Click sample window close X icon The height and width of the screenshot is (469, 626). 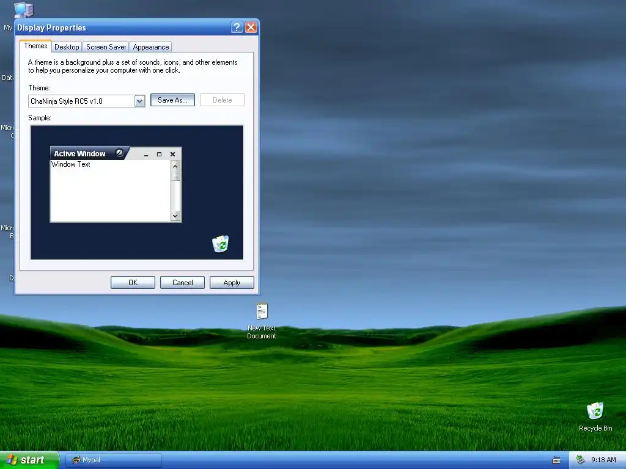tap(172, 154)
